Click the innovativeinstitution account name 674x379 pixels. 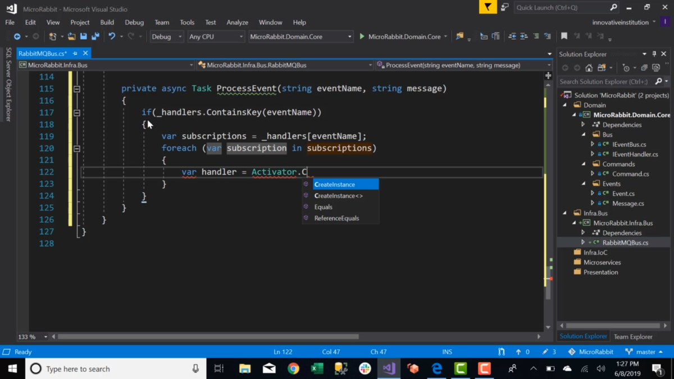click(x=620, y=22)
